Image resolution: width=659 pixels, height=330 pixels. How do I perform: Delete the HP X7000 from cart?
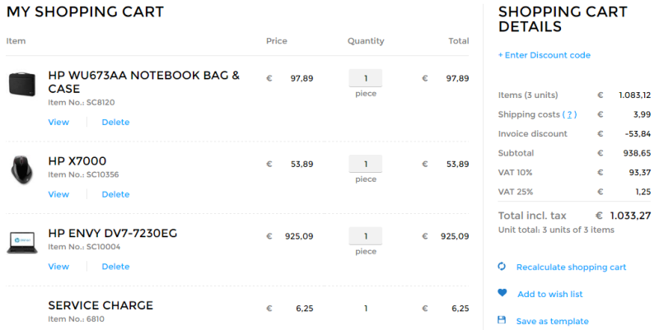click(x=115, y=195)
